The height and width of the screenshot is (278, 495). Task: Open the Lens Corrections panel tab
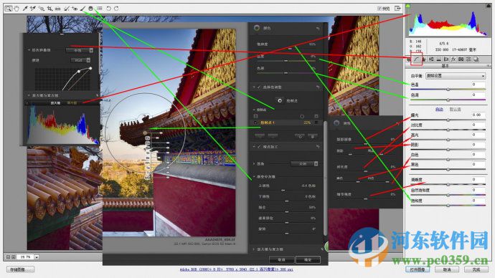click(x=446, y=59)
